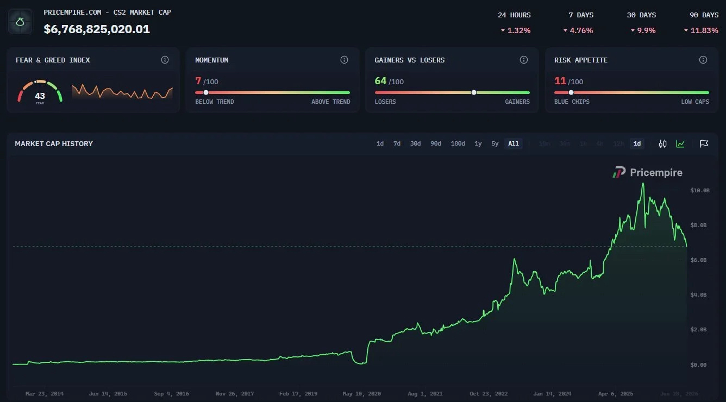Open the Gainers vs Losers info icon
The width and height of the screenshot is (726, 402).
tap(524, 60)
